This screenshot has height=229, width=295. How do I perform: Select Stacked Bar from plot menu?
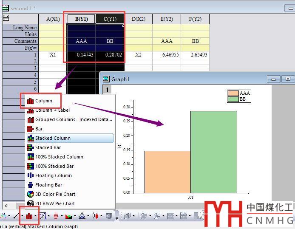tap(71, 147)
